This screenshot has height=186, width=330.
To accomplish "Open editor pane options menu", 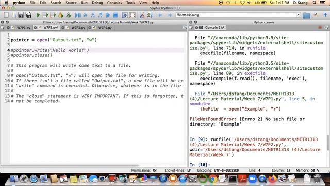I will pyautogui.click(x=185, y=27).
